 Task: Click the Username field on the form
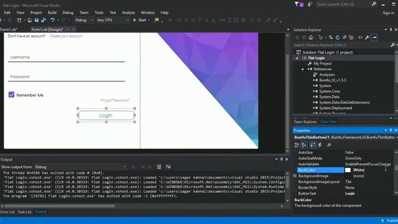(x=67, y=57)
